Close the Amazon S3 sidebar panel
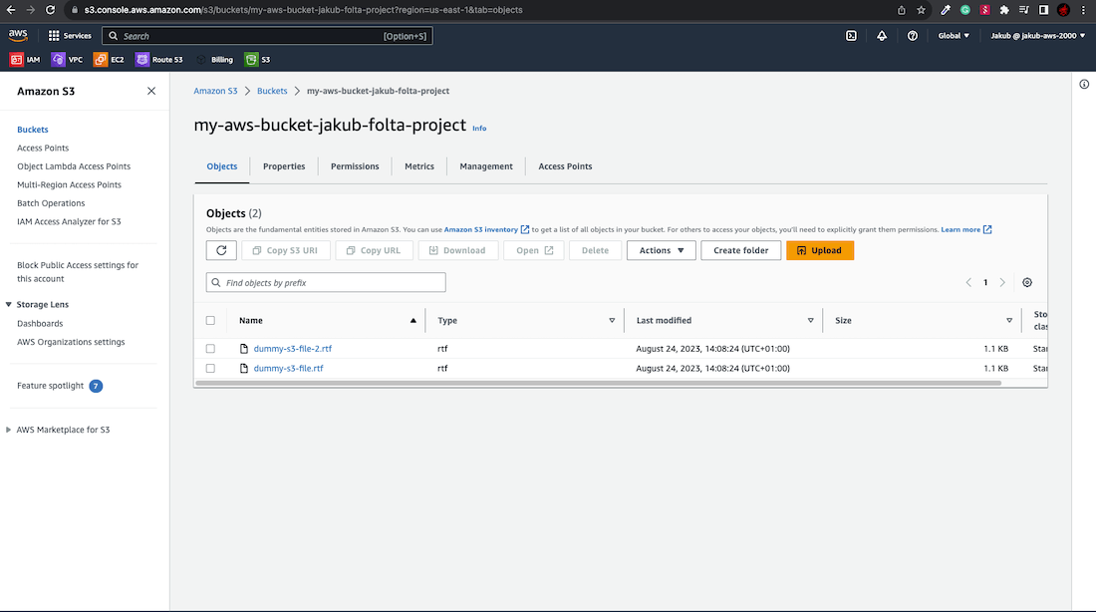Screen dimensions: 1096x612 151,91
